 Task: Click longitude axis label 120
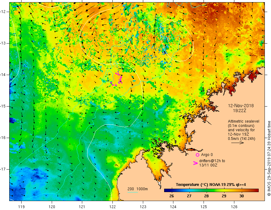point(52,207)
